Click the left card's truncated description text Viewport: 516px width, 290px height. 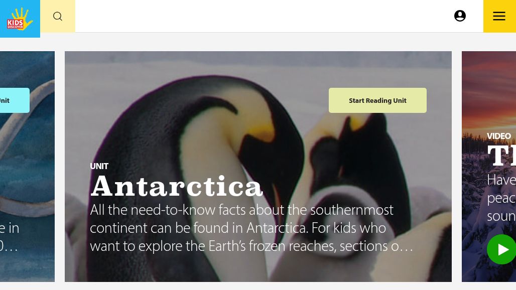click(9, 237)
